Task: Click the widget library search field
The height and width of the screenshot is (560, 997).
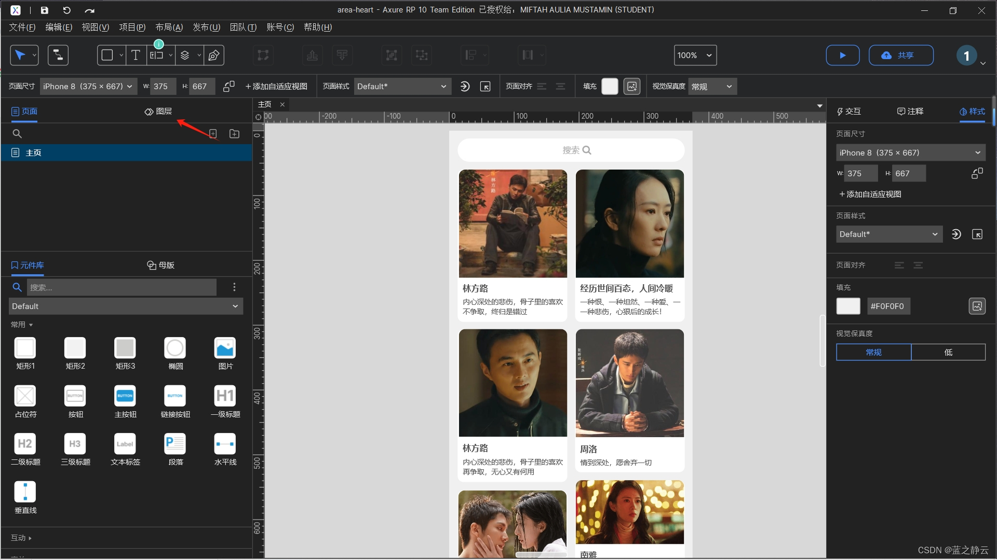Action: coord(122,287)
